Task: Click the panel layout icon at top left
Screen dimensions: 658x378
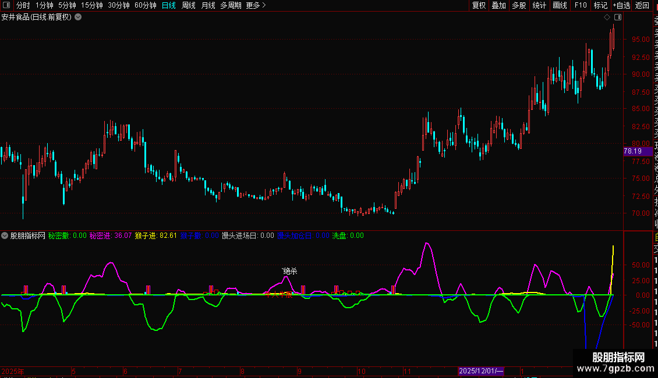Action: [6, 5]
